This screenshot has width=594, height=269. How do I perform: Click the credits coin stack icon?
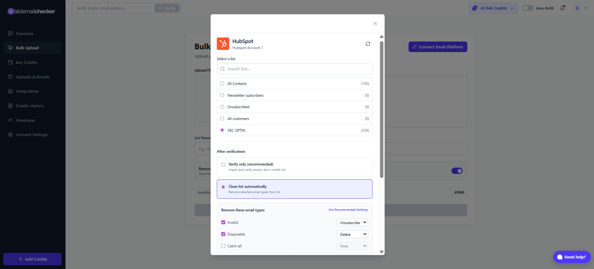[x=475, y=8]
